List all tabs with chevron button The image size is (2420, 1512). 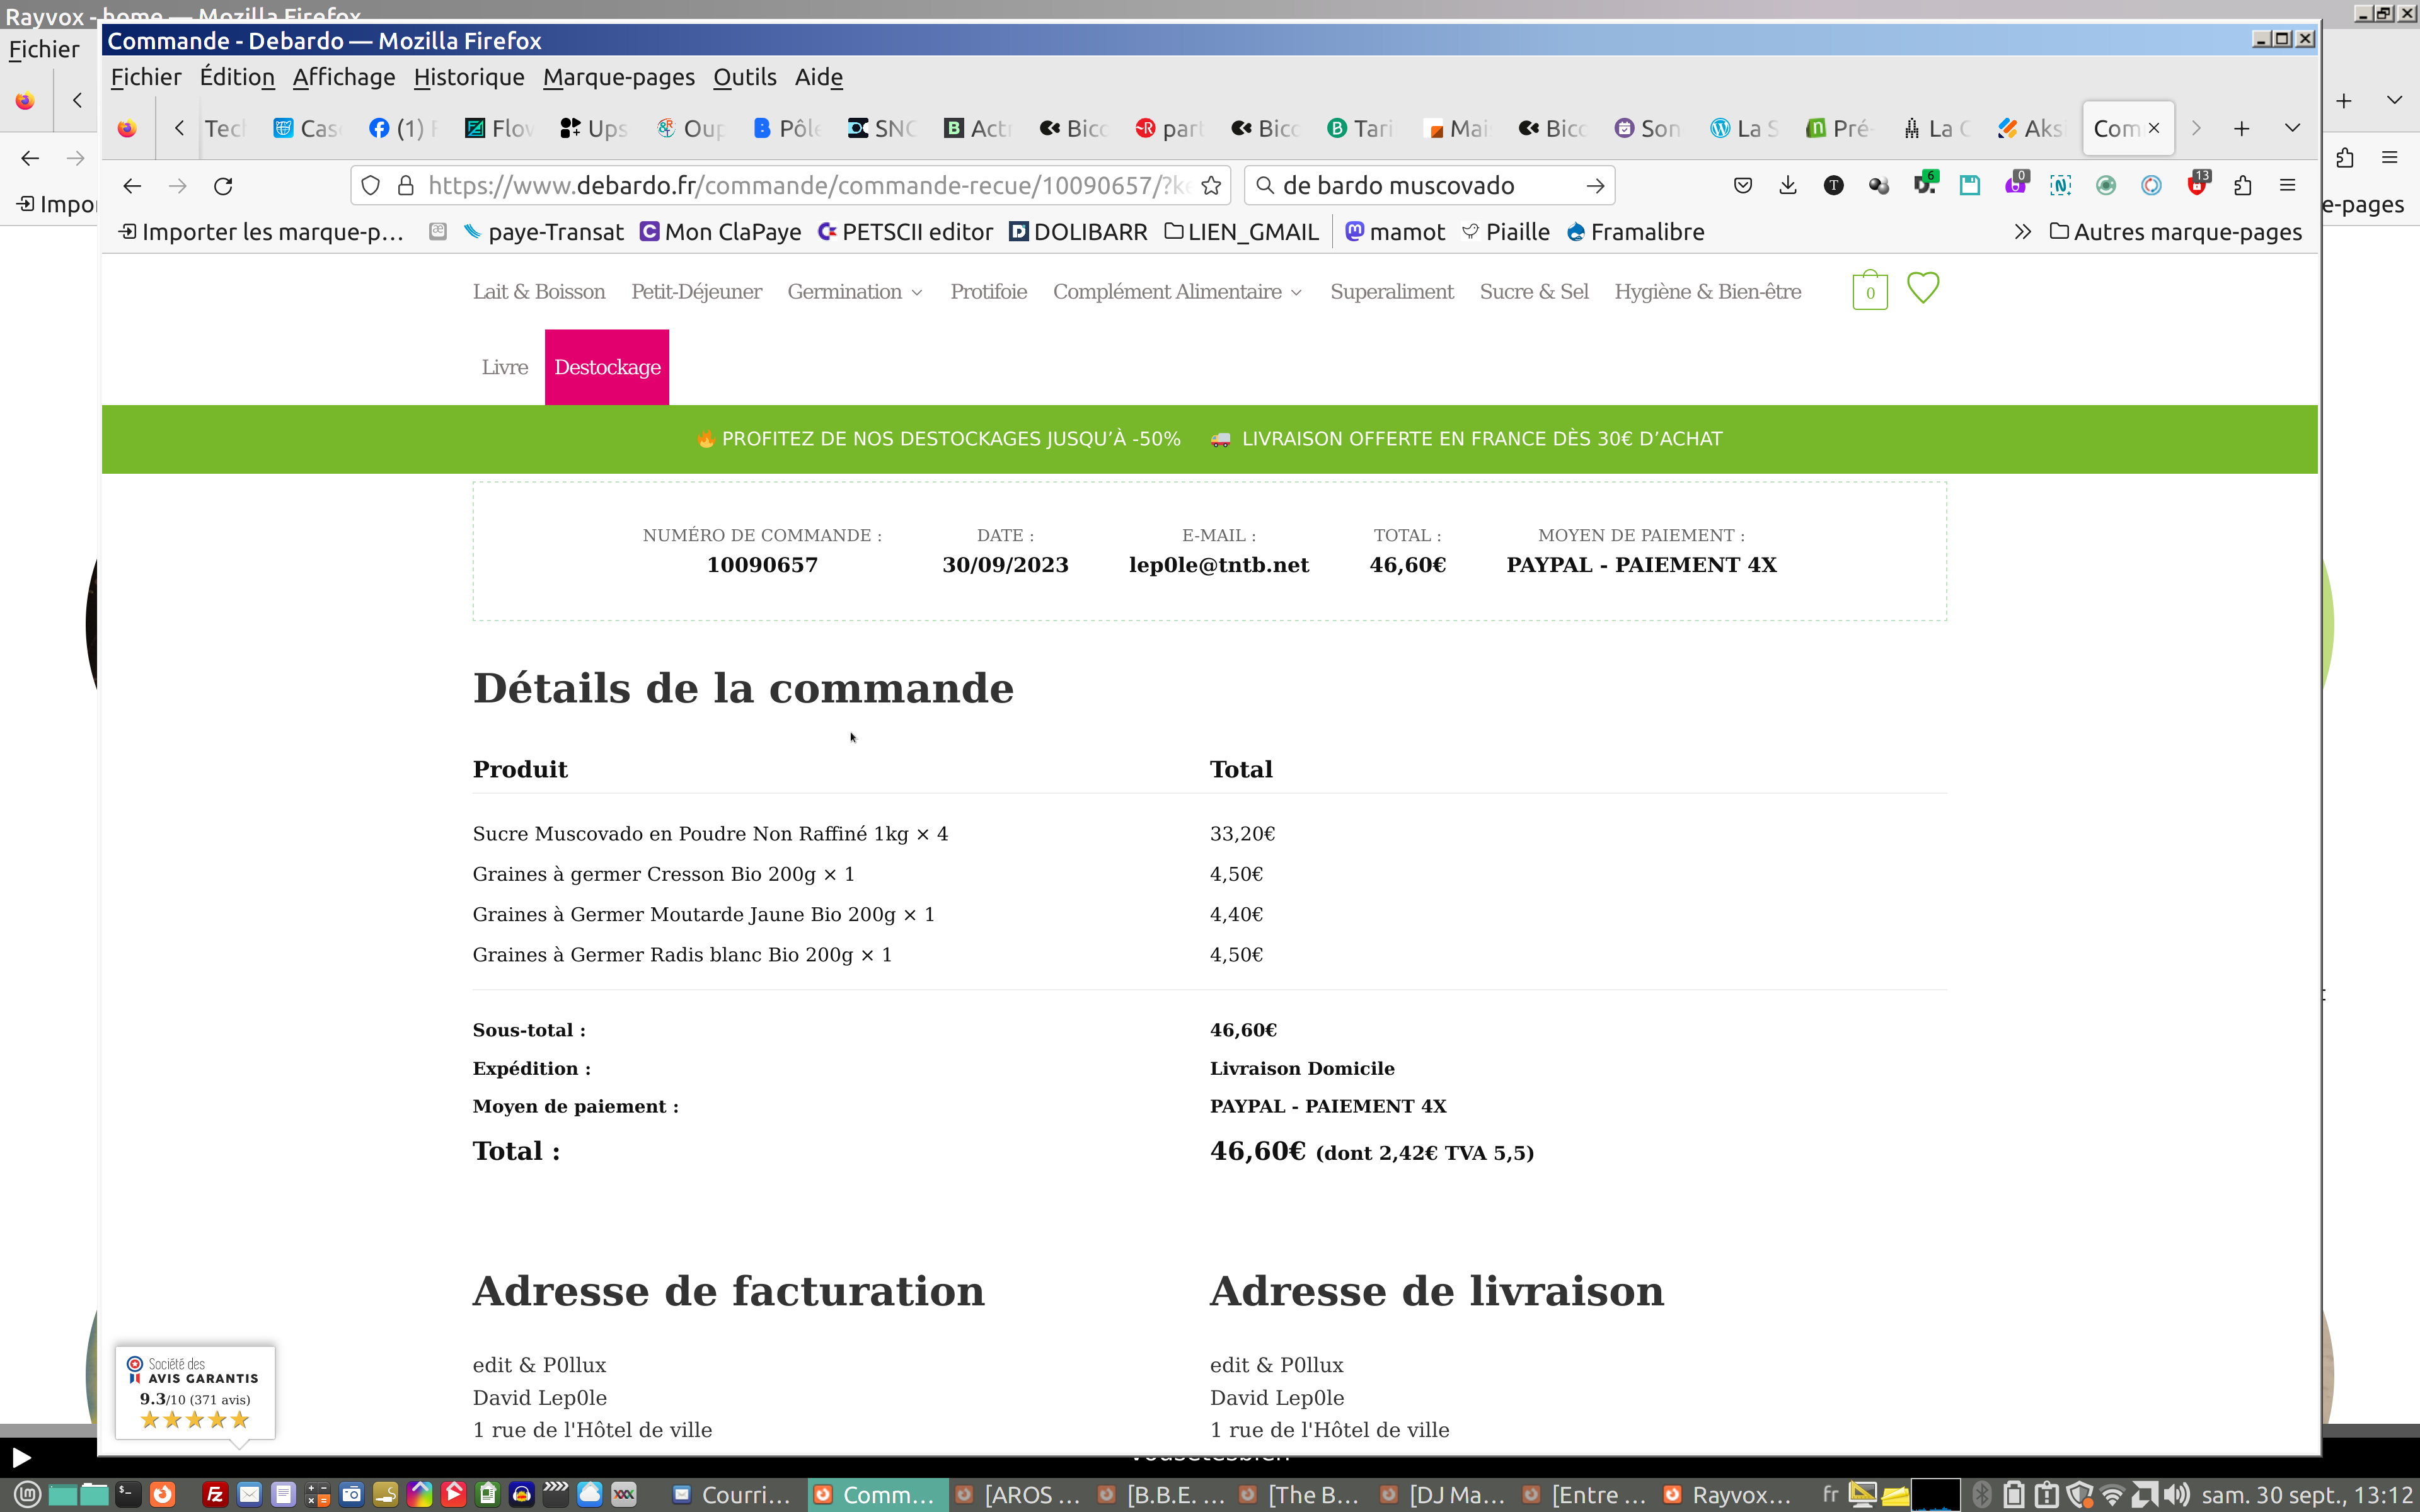tap(2292, 128)
